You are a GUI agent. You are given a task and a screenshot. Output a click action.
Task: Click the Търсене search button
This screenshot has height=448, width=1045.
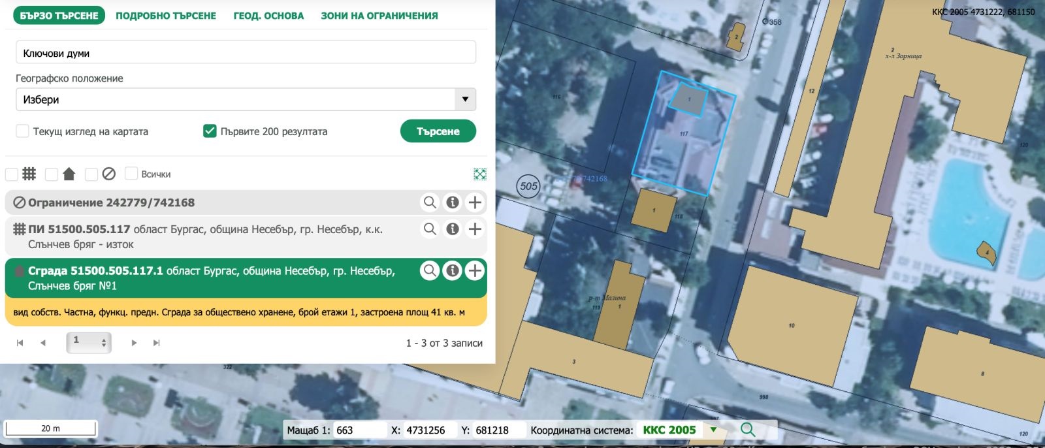(x=438, y=131)
